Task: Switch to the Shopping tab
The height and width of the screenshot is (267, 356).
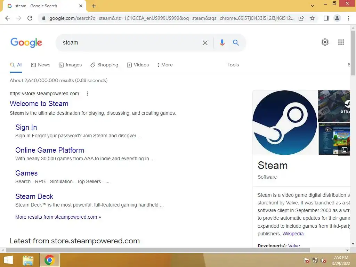Action: click(x=104, y=65)
